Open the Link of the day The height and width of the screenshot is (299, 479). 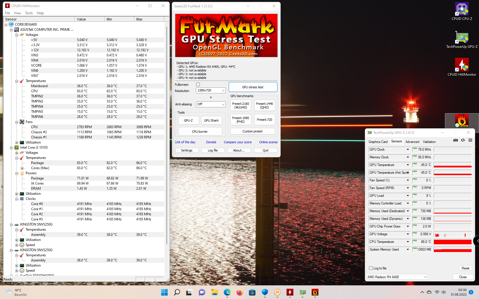185,142
